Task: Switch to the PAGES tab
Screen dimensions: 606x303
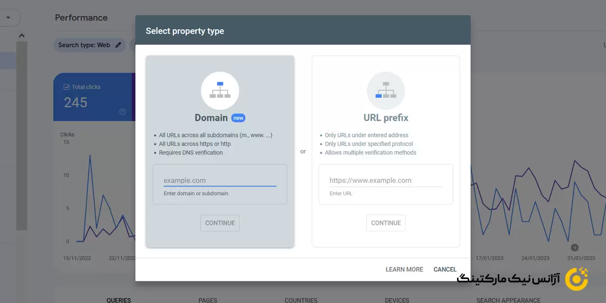Action: [x=208, y=300]
